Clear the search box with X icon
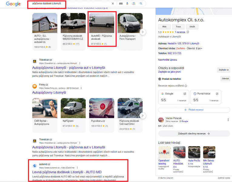Screen dimensions: 232x182 click(113, 4)
